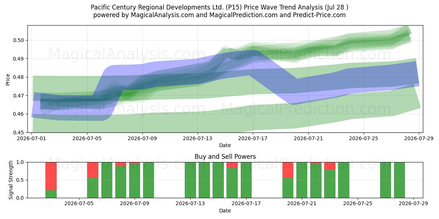Click the 0.49 price axis tick label

point(18,59)
